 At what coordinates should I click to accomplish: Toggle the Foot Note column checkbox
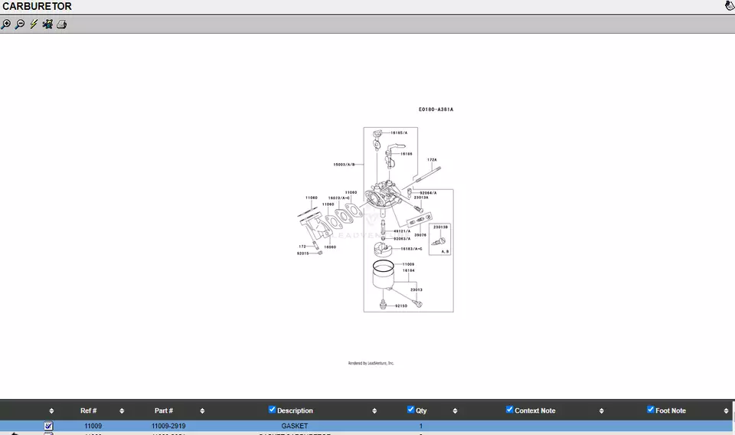coord(651,410)
